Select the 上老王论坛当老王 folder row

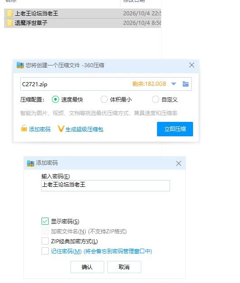(83, 14)
